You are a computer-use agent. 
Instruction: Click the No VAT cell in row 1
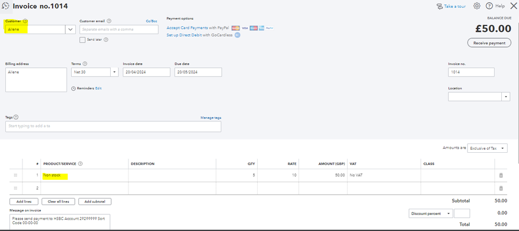[384, 175]
